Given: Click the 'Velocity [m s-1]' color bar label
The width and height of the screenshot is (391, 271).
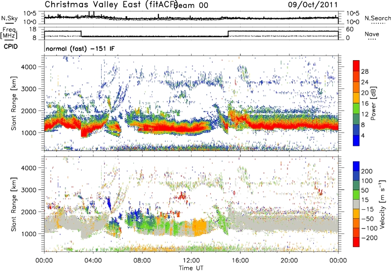Looking at the screenshot, I should (382, 204).
